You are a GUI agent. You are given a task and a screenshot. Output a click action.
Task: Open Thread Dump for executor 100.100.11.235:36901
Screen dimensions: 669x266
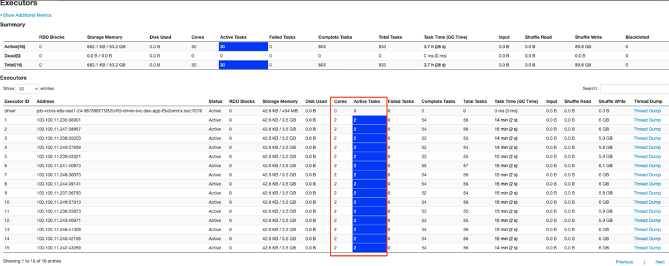[647, 120]
